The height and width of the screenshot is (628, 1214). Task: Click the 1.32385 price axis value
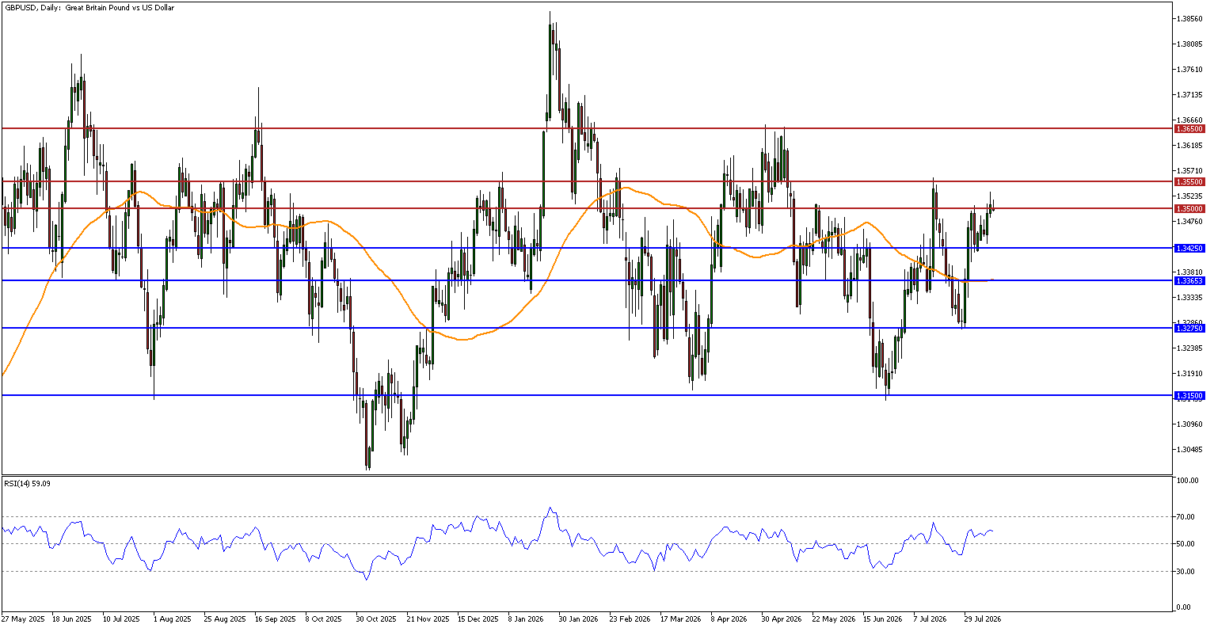(1190, 348)
